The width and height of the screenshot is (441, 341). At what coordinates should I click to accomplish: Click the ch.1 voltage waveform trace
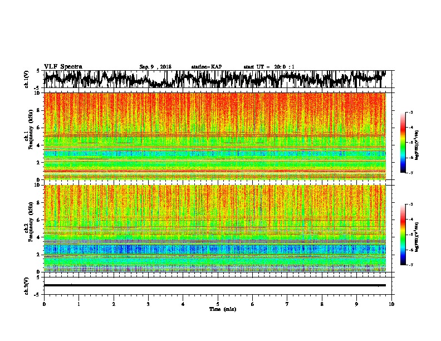pos(214,79)
